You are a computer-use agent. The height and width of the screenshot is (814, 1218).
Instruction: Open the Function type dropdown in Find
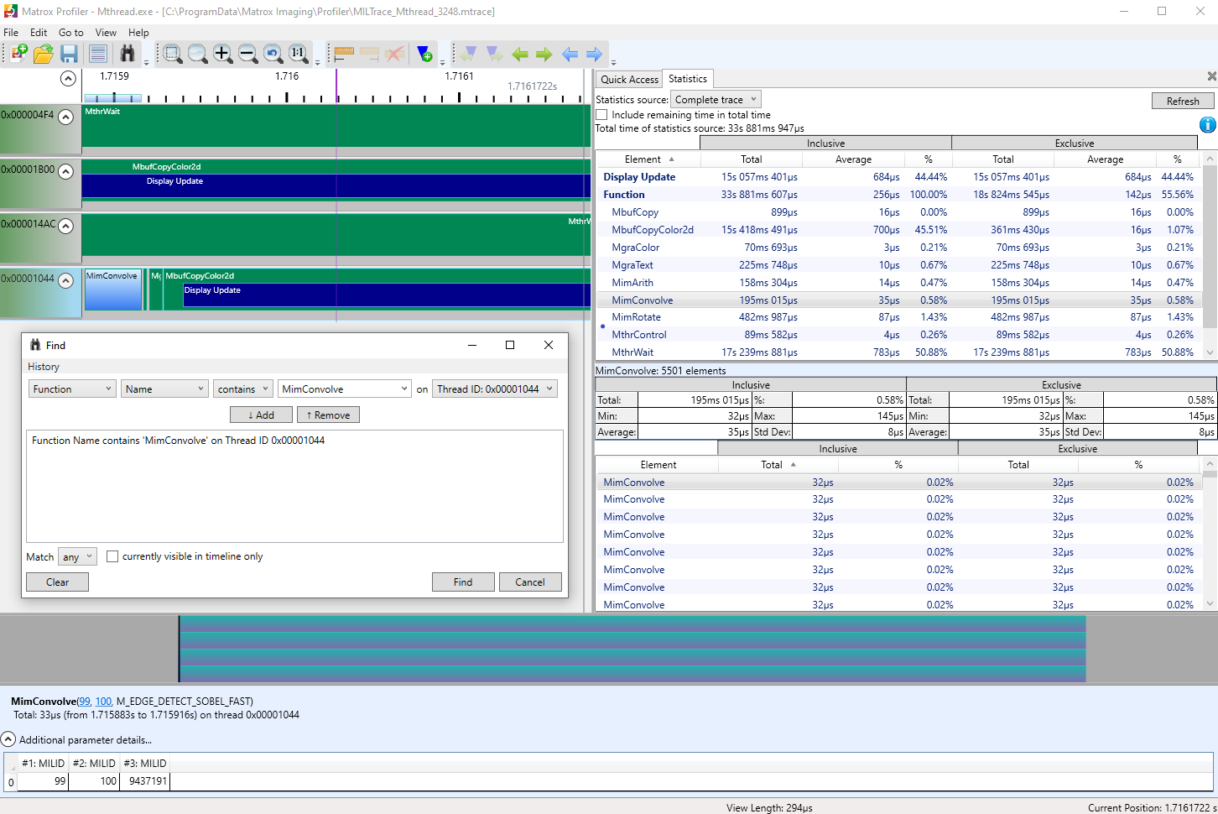pyautogui.click(x=72, y=389)
